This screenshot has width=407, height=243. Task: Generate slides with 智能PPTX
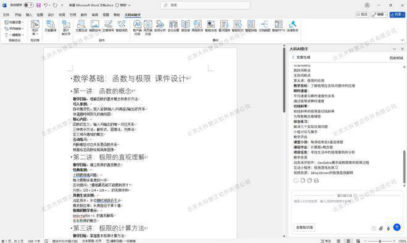pos(279,26)
